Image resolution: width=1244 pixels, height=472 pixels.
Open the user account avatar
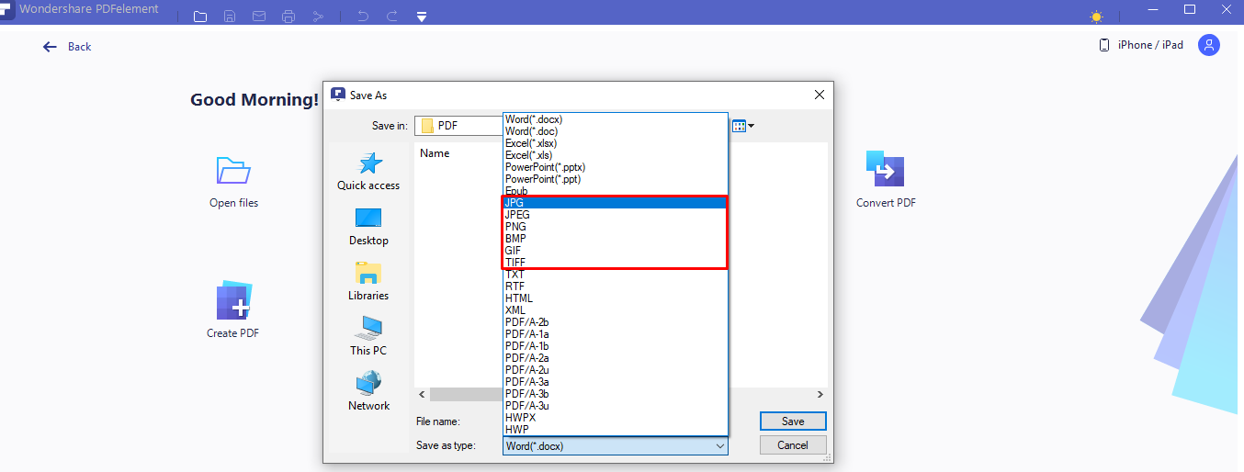click(x=1209, y=45)
